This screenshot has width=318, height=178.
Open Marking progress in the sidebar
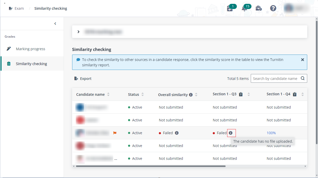pos(30,49)
